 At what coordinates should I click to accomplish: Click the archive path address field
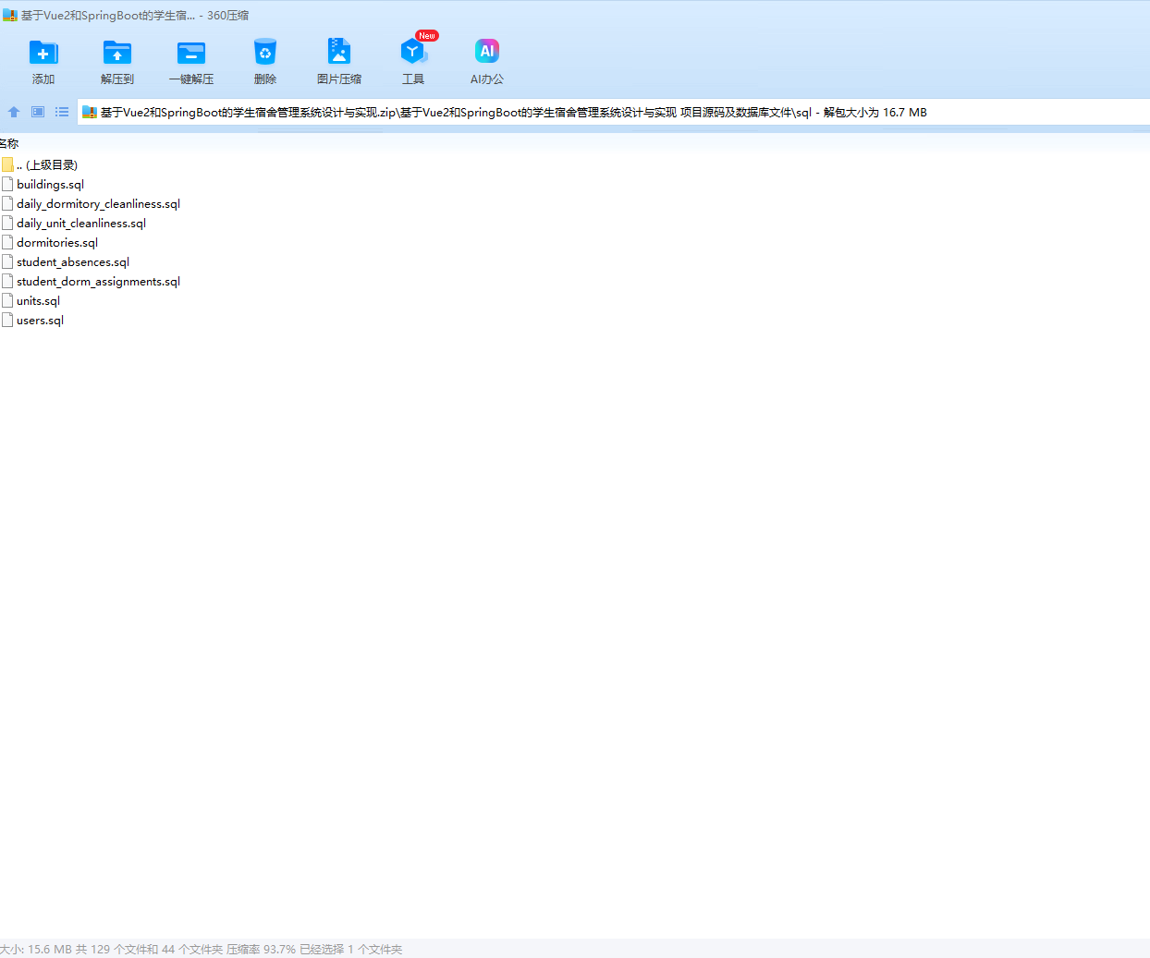[x=613, y=112]
